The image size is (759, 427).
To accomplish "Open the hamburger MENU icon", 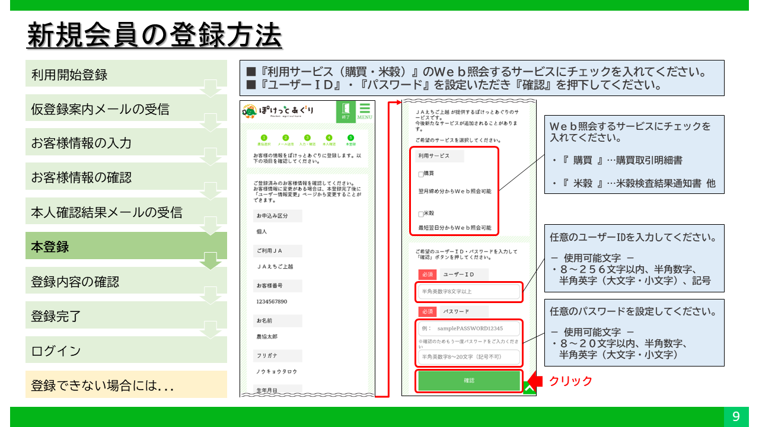I will pos(365,111).
